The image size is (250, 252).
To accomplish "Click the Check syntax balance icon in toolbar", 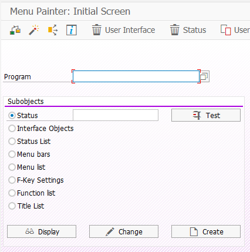I will click(x=15, y=30).
